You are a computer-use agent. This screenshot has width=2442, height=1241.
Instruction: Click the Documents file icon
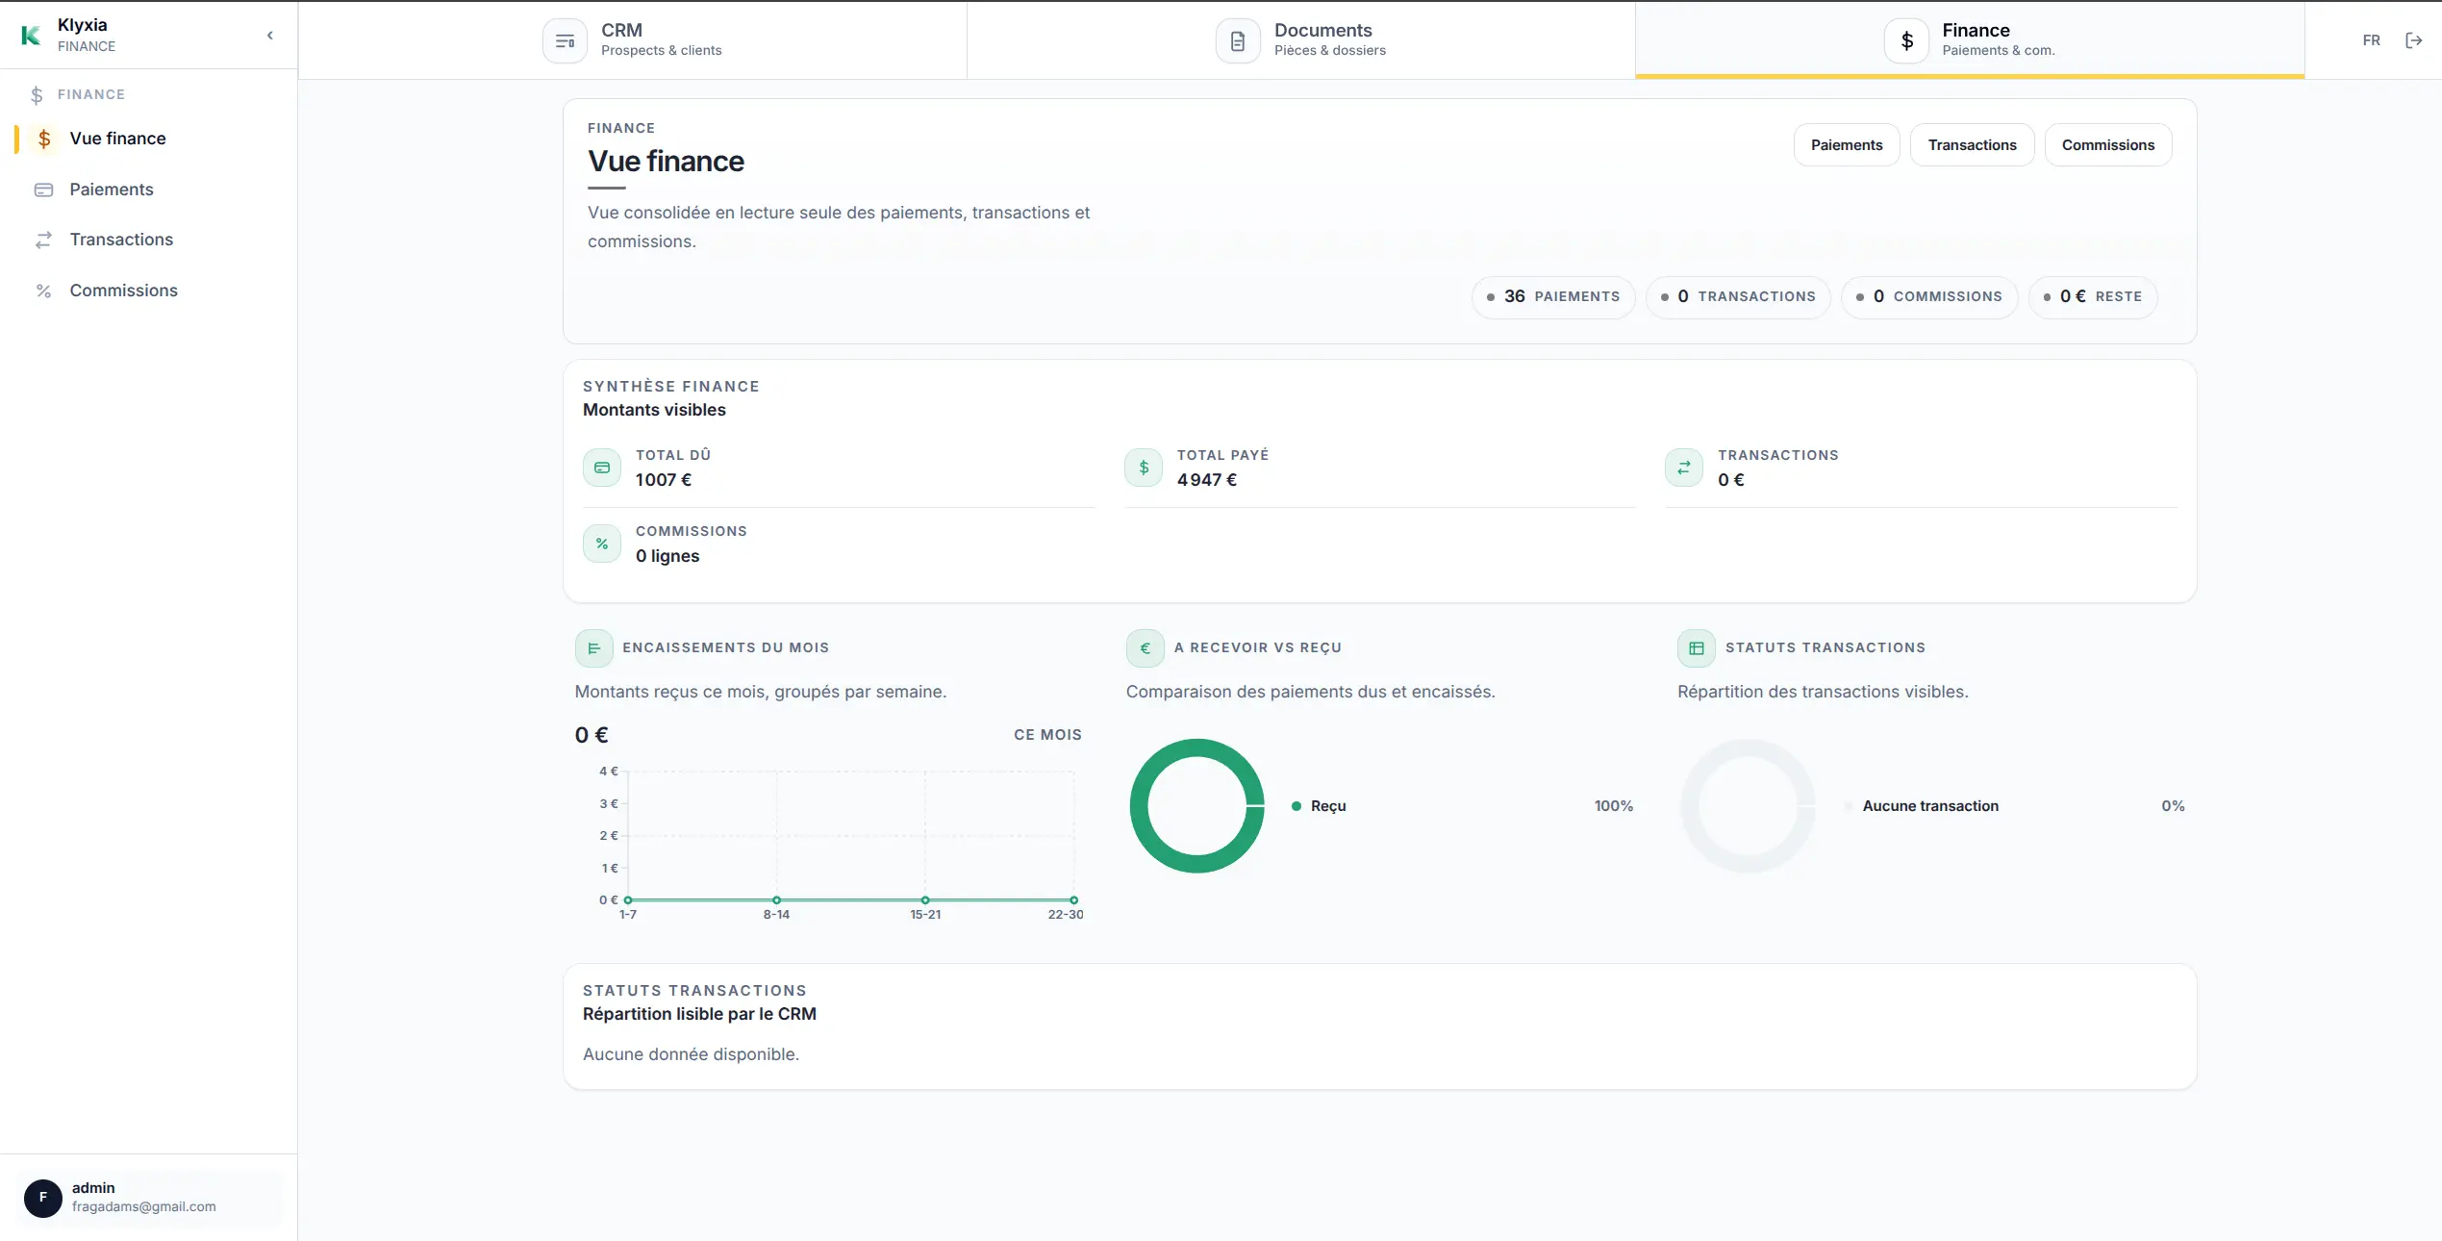1238,41
